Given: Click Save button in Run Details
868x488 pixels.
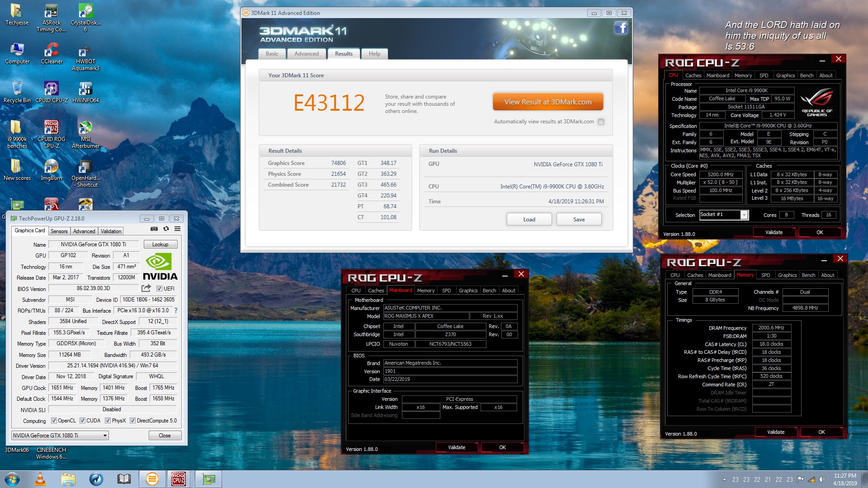Looking at the screenshot, I should tap(579, 220).
